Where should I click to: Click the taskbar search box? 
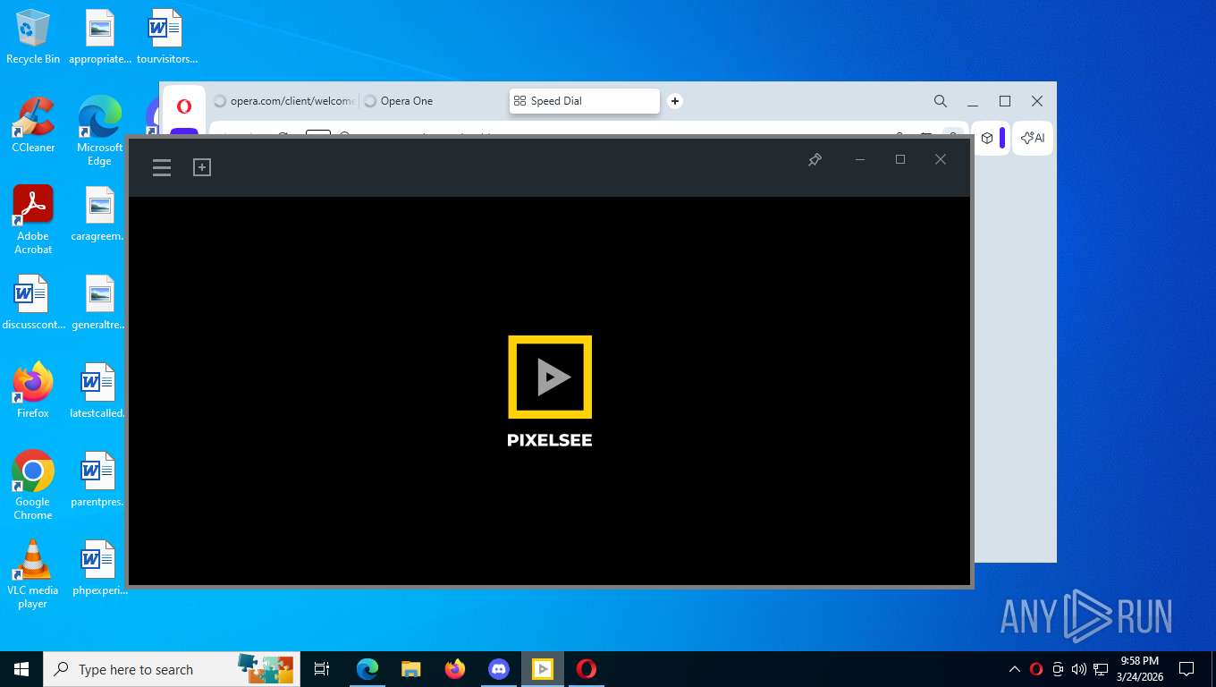(172, 669)
